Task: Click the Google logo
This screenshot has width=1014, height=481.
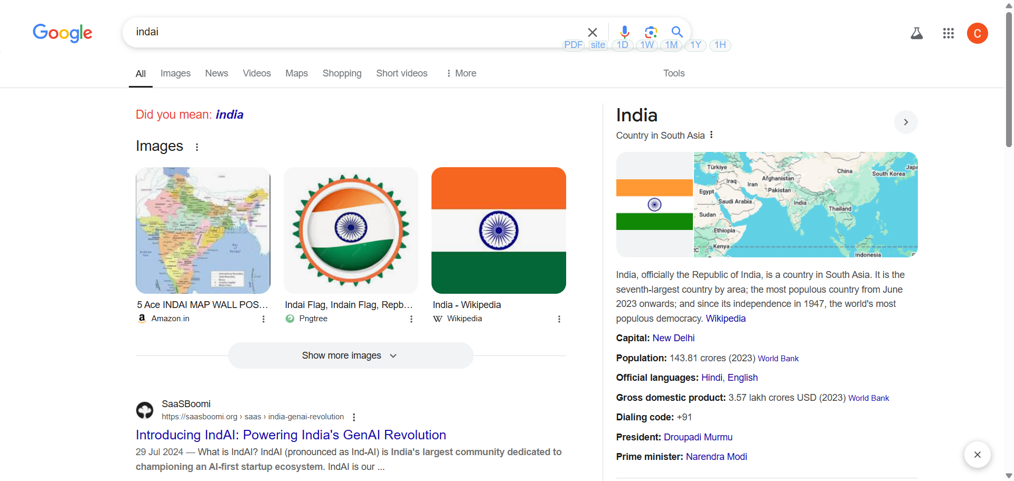Action: tap(62, 33)
